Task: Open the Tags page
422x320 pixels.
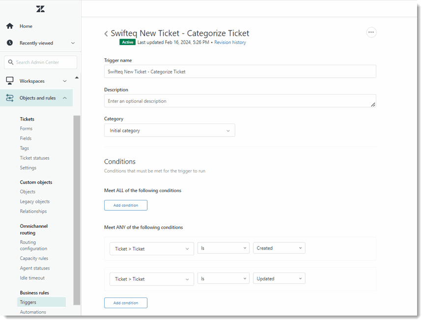Action: (x=24, y=148)
